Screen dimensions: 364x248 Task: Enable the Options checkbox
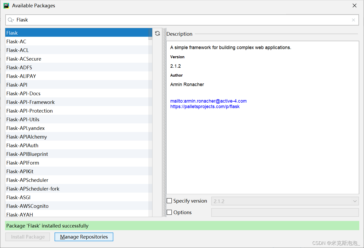170,212
